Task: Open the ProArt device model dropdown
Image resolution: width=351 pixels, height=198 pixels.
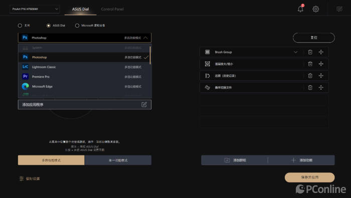Action: [x=35, y=9]
